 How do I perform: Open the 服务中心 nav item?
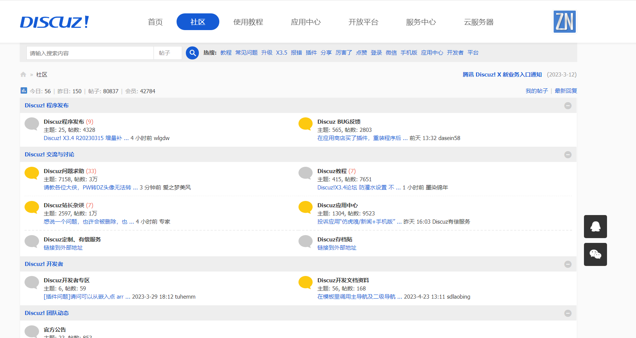(421, 22)
